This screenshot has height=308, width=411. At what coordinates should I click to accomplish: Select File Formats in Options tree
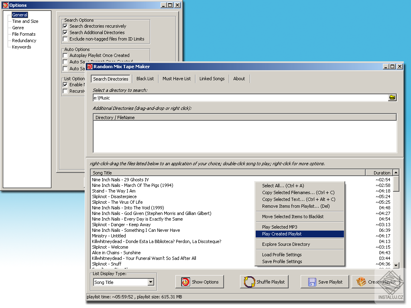point(24,34)
